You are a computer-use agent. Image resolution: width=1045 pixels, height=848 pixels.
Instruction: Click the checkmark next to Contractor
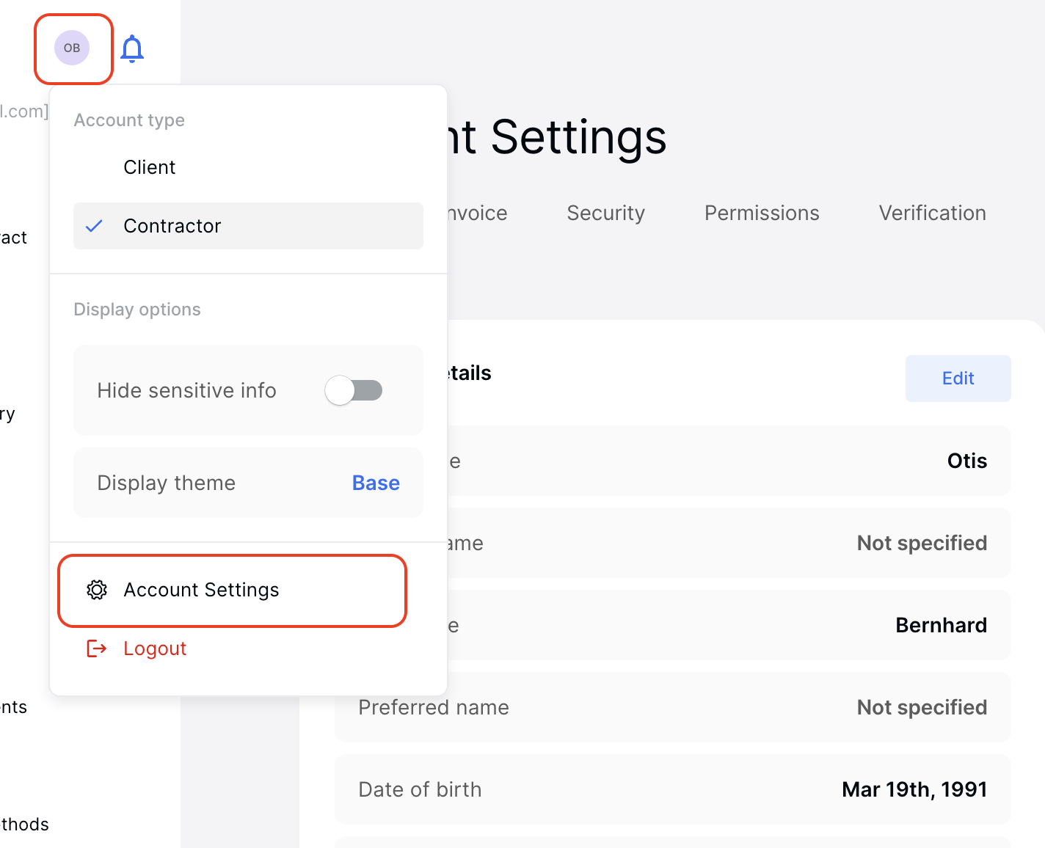click(x=94, y=226)
